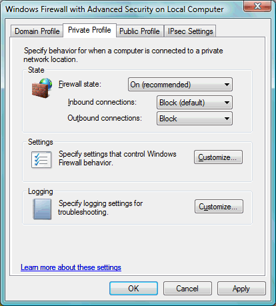Click the State group heading
Image resolution: width=276 pixels, height=306 pixels.
click(36, 70)
